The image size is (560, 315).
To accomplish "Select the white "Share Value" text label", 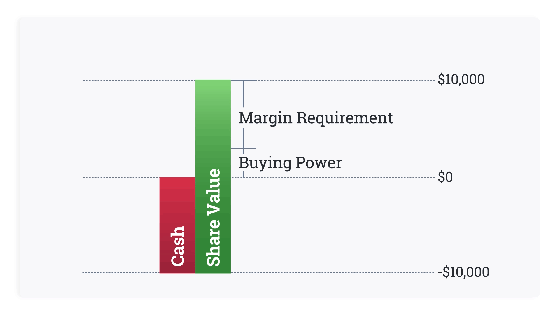I will pos(213,218).
